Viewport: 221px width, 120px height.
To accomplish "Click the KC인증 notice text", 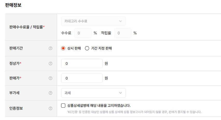I will click(134, 112).
